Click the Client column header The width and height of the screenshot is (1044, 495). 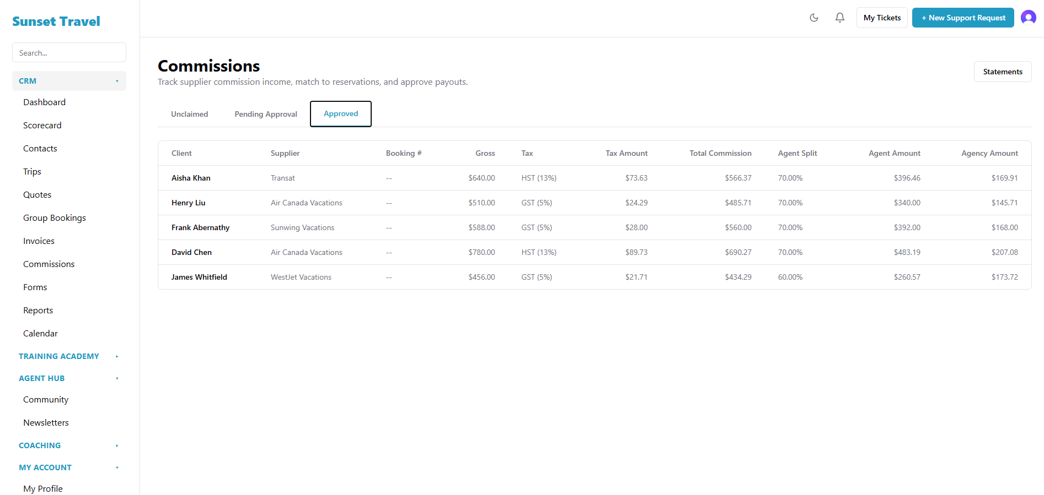tap(181, 153)
